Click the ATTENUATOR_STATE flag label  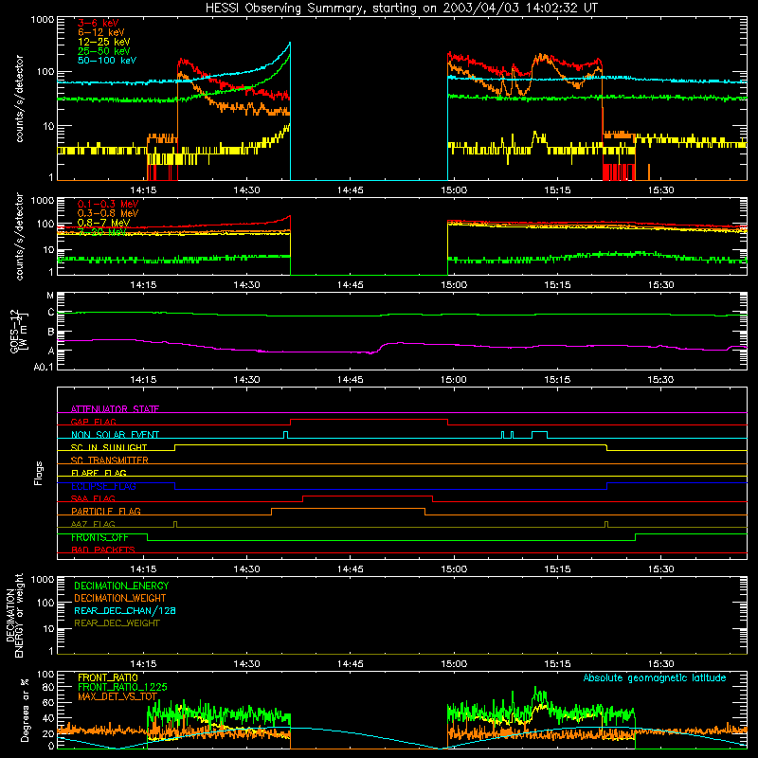point(115,409)
